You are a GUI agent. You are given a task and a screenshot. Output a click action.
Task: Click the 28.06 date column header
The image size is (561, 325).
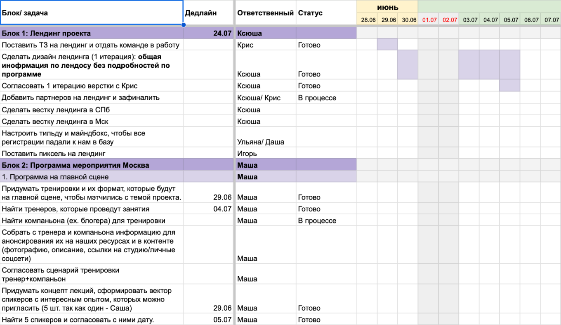(x=367, y=19)
